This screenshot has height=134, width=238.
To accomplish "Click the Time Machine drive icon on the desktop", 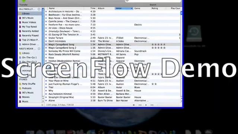I will 194,33.
